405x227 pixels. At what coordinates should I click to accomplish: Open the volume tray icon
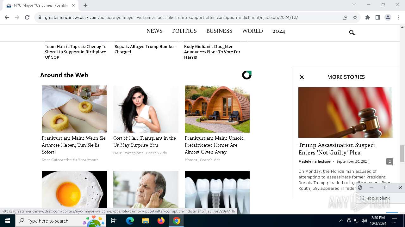coord(364,221)
